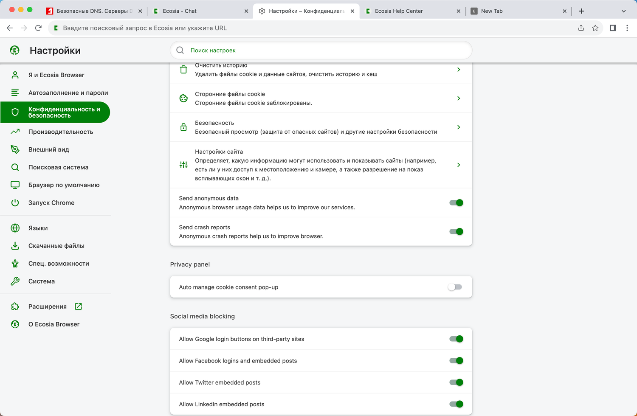
Task: Click the trash icon for clear history
Action: (x=183, y=70)
